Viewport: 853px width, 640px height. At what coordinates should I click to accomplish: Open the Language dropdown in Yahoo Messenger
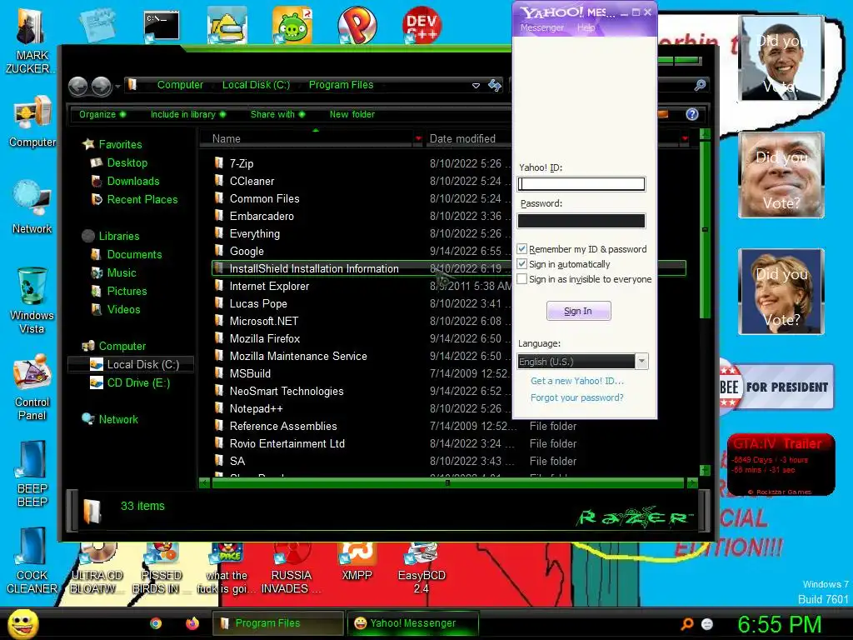pyautogui.click(x=642, y=362)
